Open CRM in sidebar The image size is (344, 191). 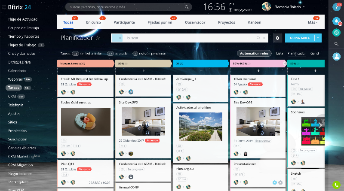coord(12,97)
